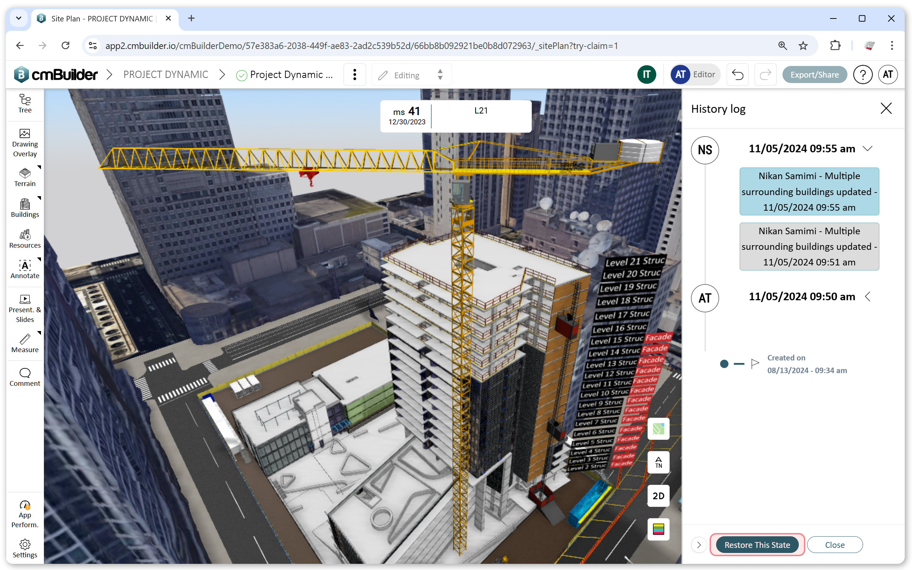Expand the 09:50 am history group
The image size is (912, 570).
(x=867, y=297)
